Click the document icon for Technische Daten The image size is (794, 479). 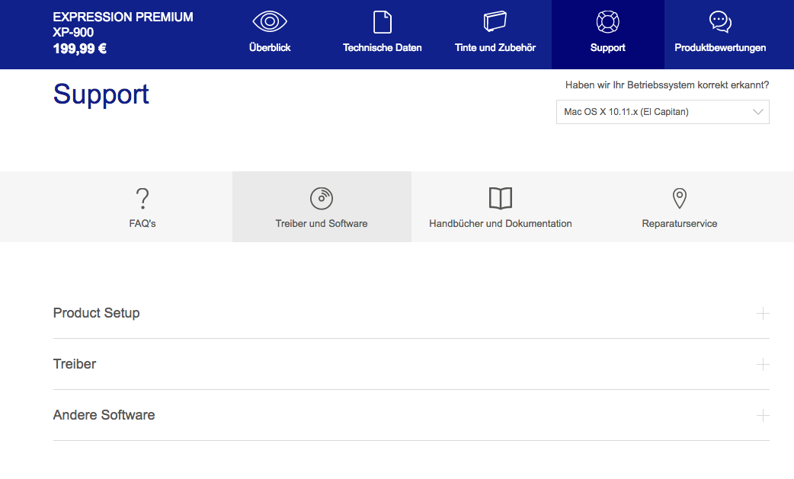[383, 22]
